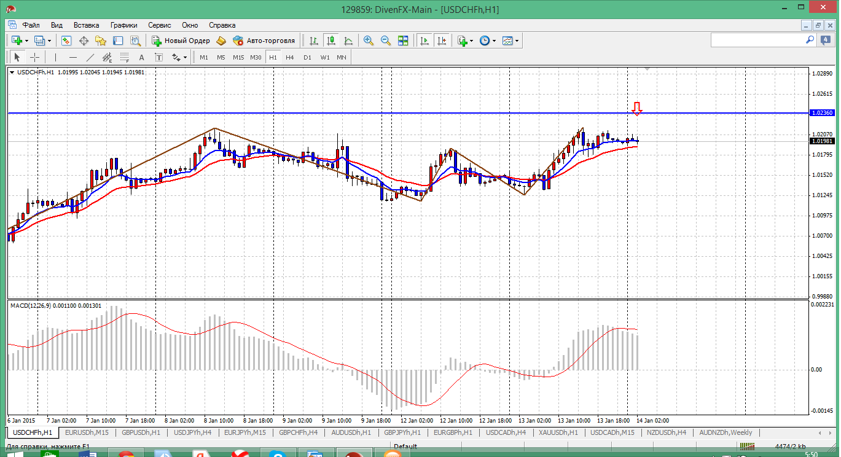Switch to the XAUUSDh,H1 chart tab
Screen dimensions: 841x457
[558, 432]
